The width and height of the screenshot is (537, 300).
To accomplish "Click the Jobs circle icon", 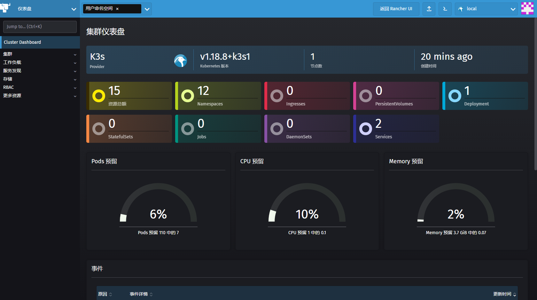I will (x=188, y=129).
